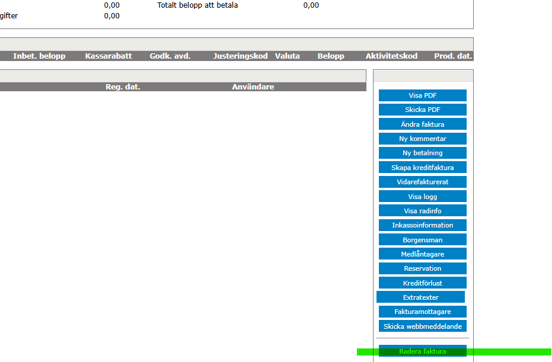
Task: Click the Borgensman button
Action: 422,240
